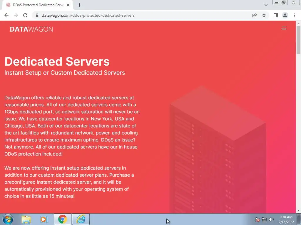
Task: Open a new browser tab
Action: point(79,5)
